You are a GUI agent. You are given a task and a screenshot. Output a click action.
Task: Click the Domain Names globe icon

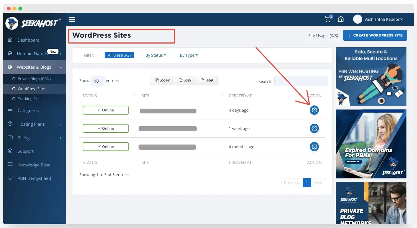10,53
